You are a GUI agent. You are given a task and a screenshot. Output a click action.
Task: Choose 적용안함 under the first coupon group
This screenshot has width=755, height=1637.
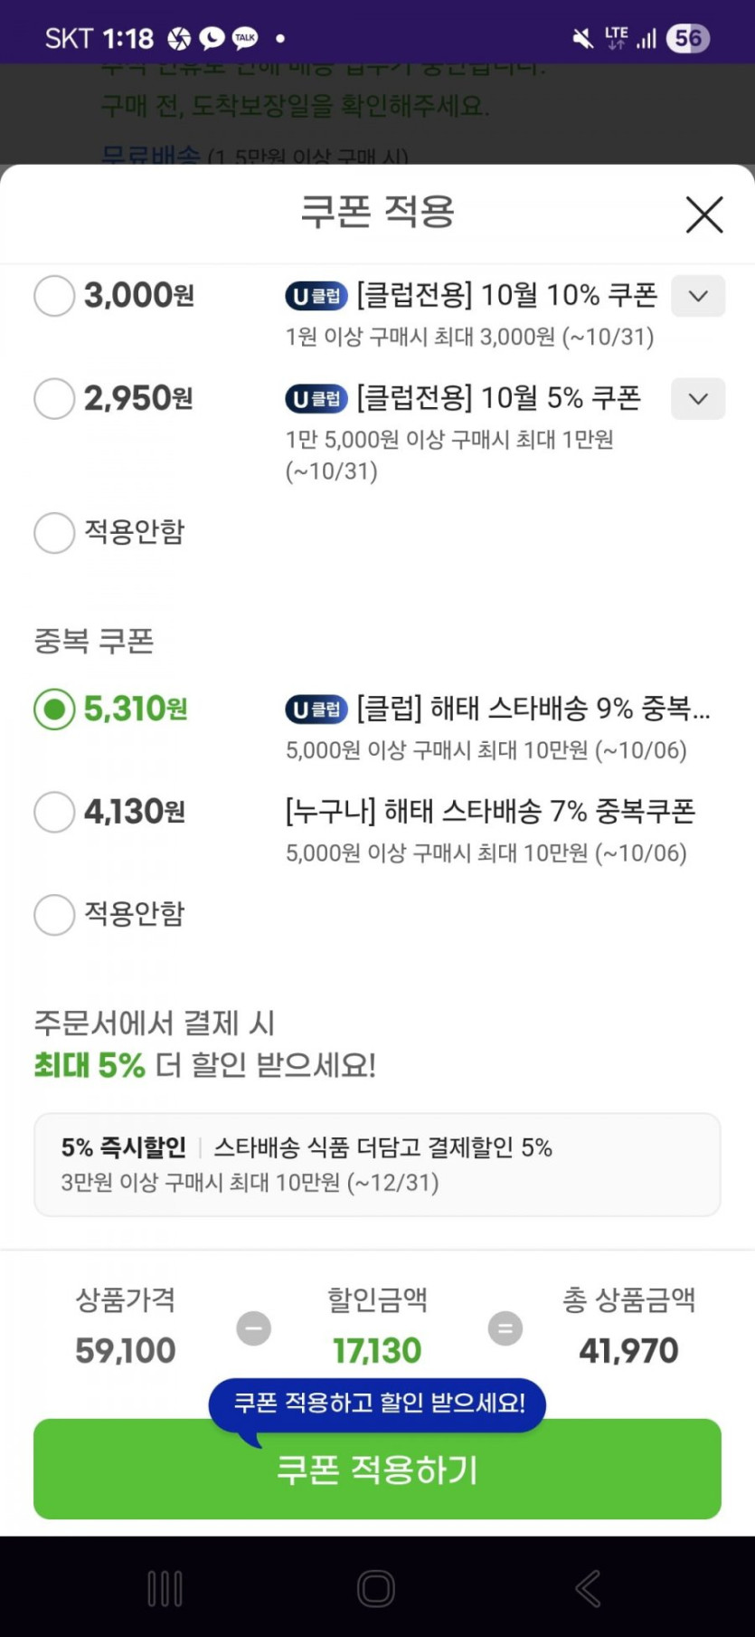pos(54,532)
